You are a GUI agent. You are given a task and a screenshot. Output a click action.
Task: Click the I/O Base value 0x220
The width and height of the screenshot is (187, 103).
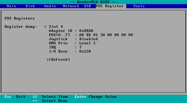(x=85, y=51)
